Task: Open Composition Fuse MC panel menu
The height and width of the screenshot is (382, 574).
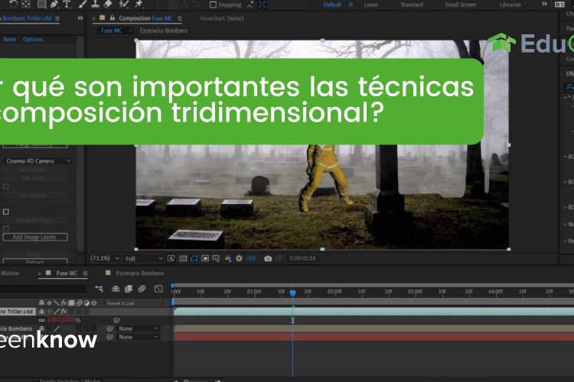Action: coord(180,18)
